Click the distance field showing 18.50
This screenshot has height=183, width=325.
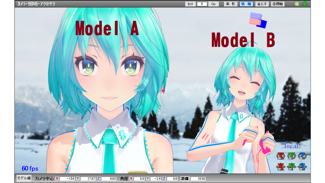coord(198,179)
